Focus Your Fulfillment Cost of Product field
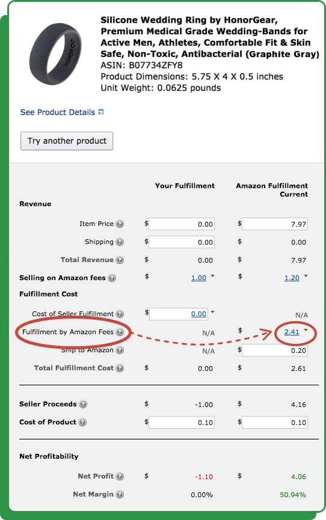326x520 pixels. click(182, 423)
